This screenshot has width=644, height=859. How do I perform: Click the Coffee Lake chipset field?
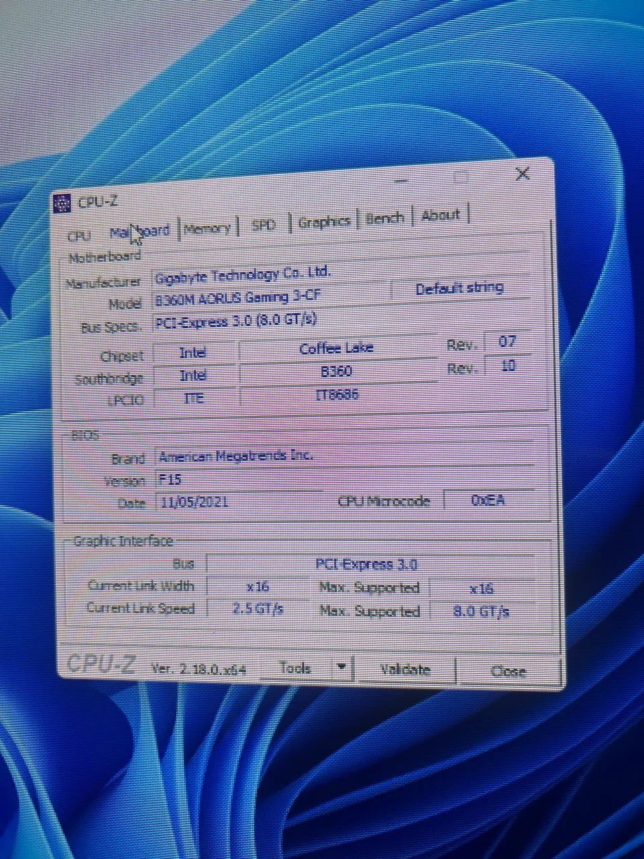pos(336,348)
